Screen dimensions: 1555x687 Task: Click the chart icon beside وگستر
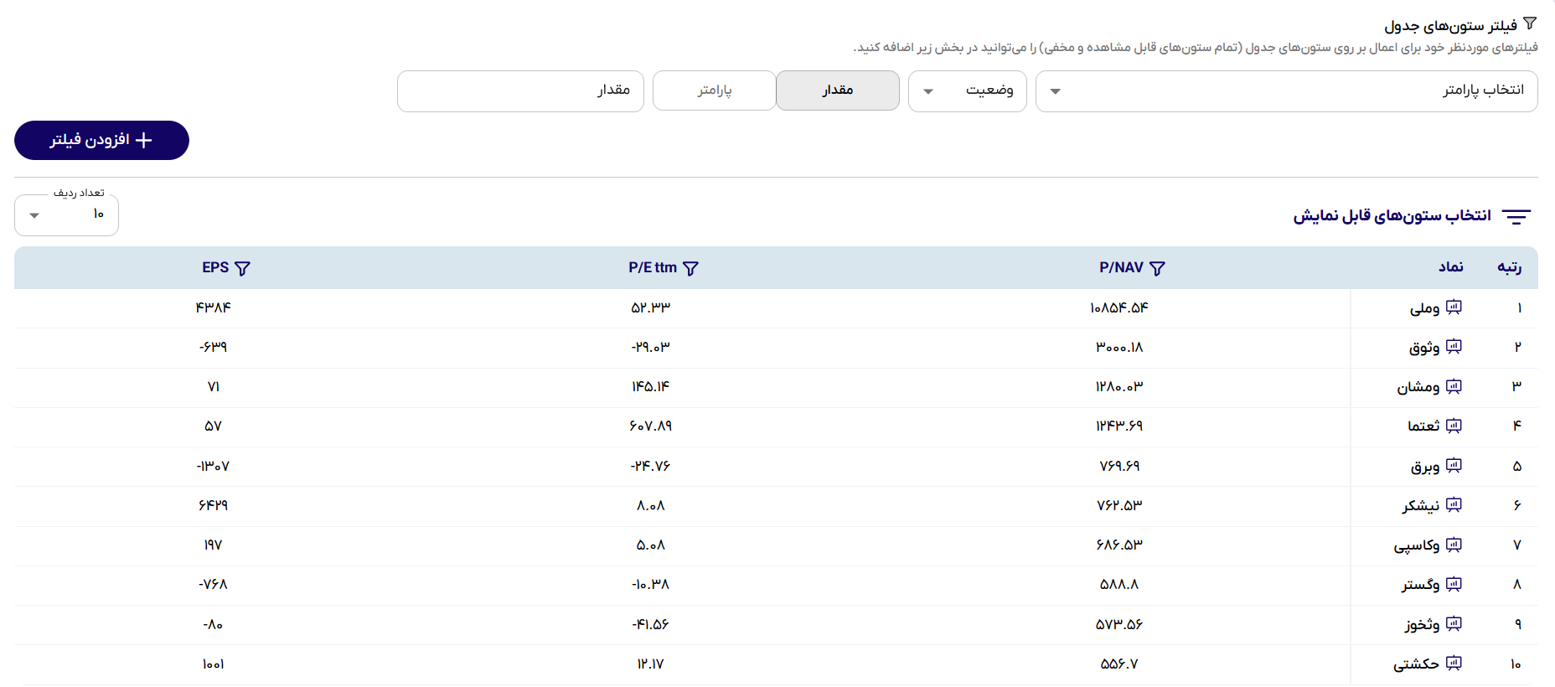click(x=1454, y=584)
